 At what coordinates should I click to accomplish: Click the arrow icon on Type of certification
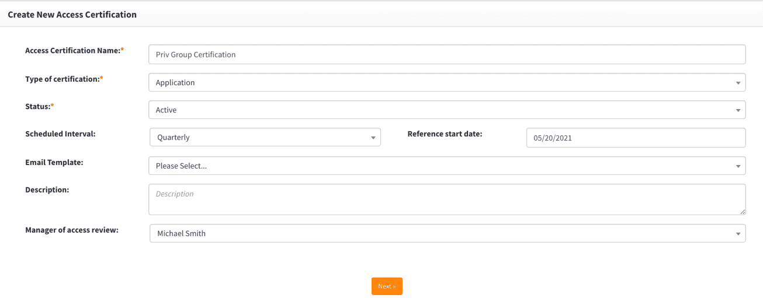738,83
